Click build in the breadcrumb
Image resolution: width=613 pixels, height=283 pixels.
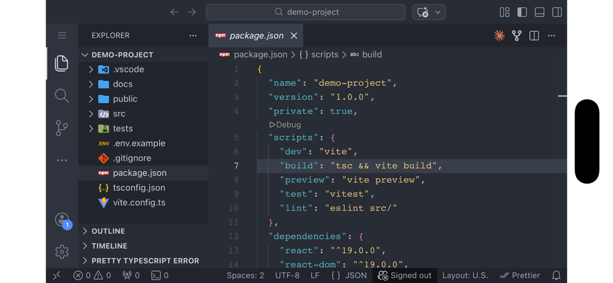372,54
